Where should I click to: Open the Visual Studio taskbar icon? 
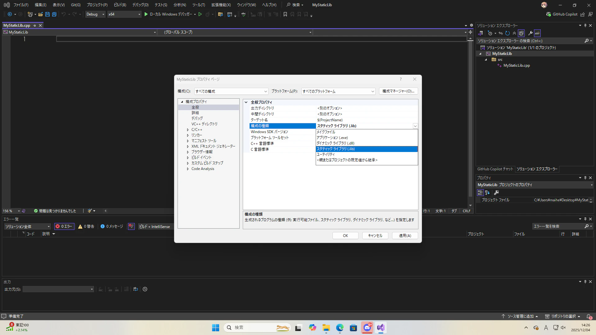click(381, 328)
